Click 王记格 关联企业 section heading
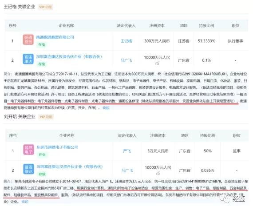 tap(20, 7)
